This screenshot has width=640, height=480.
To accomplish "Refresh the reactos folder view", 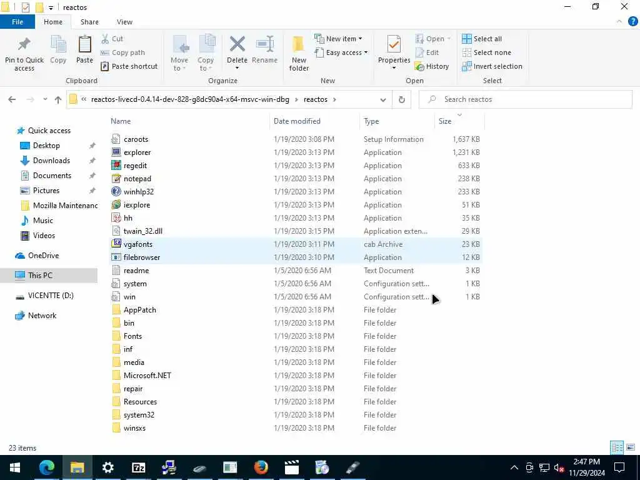I will coord(402,99).
